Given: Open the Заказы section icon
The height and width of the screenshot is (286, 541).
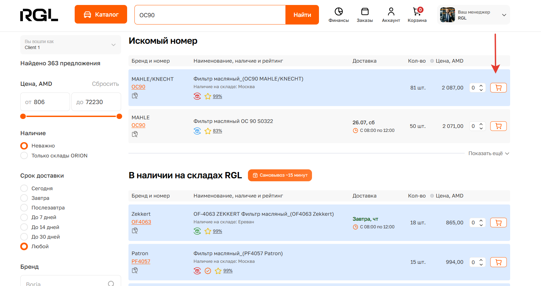Looking at the screenshot, I should click(365, 12).
